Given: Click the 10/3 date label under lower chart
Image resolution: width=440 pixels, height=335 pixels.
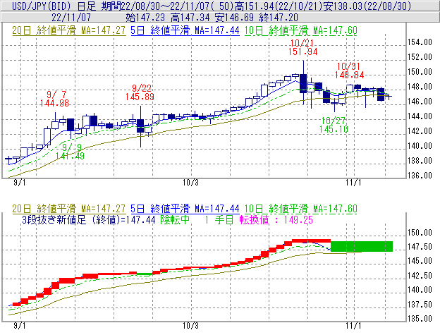Looking at the screenshot, I should 190,326.
